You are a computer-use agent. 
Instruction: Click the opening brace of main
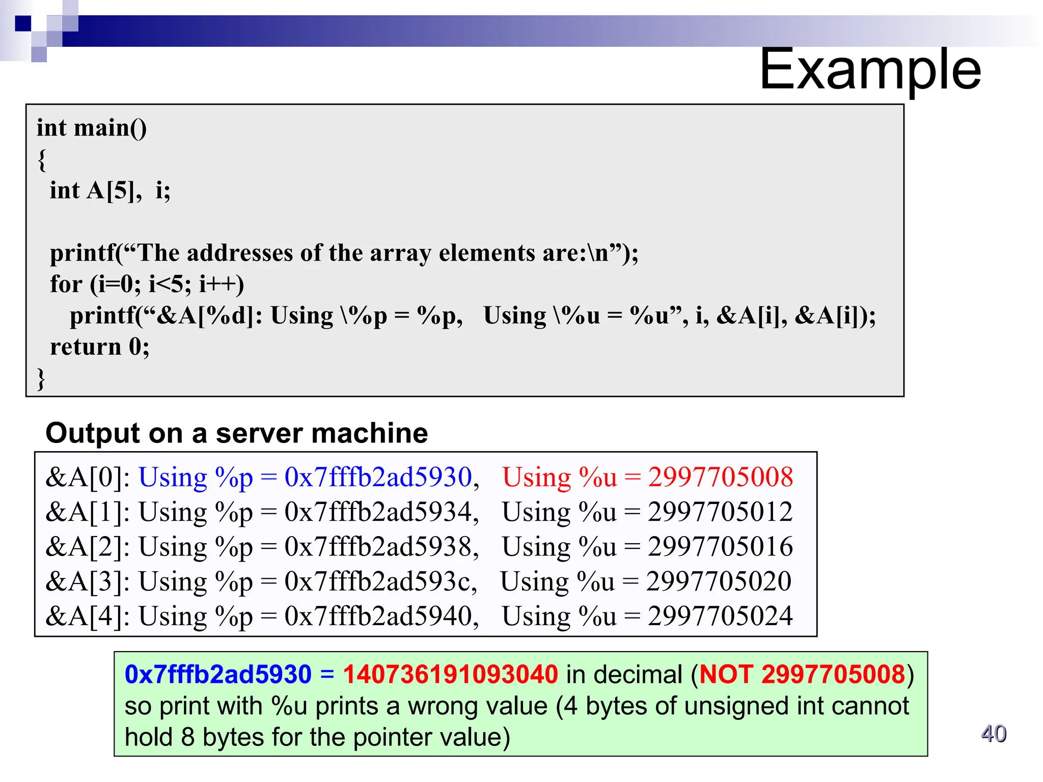[42, 160]
